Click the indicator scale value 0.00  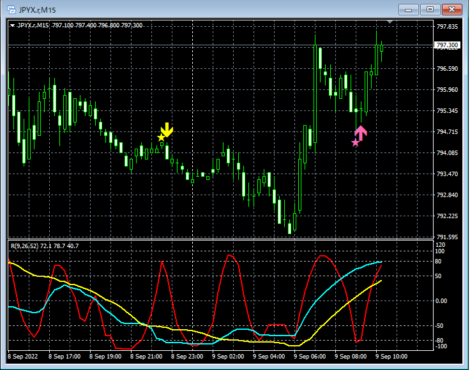click(x=441, y=301)
